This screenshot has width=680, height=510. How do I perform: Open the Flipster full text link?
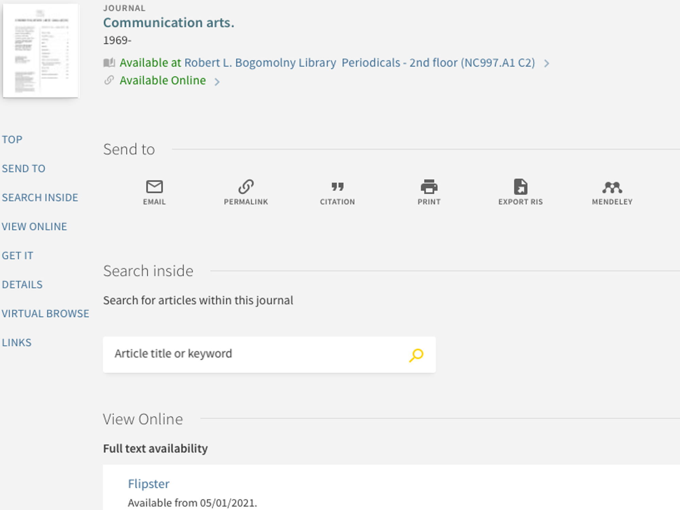tap(149, 484)
